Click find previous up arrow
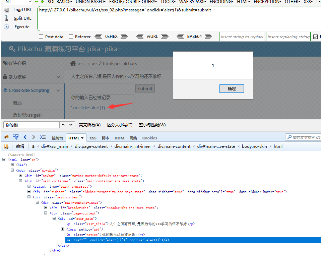 (x=63, y=125)
